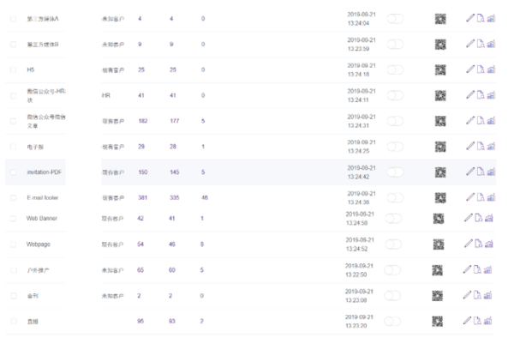The image size is (514, 338).
Task: Toggle the switch in 直播 row
Action: click(x=392, y=322)
